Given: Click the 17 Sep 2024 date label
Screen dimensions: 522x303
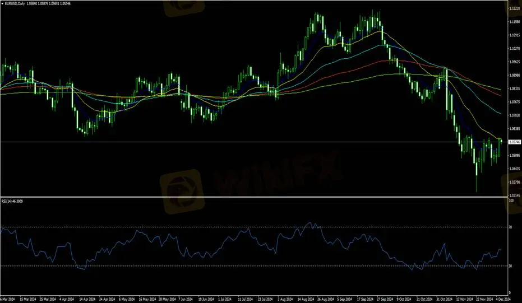Looking at the screenshot, I should coord(365,299).
